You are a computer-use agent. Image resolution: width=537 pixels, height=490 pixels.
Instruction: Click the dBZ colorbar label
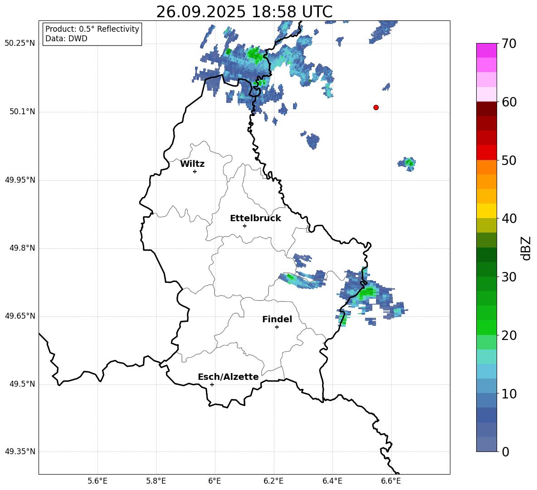click(x=526, y=248)
